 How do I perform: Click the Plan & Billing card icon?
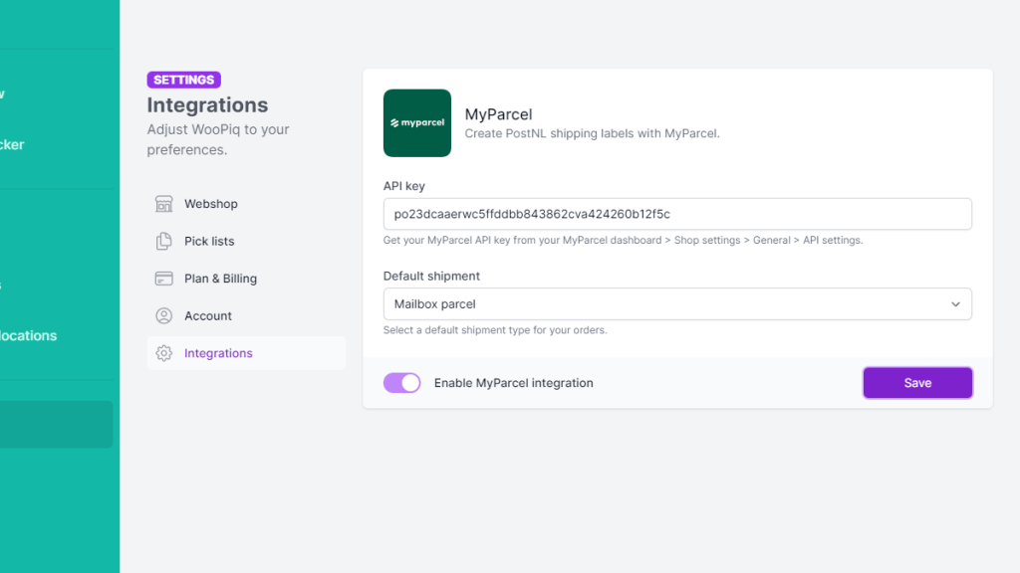[164, 279]
